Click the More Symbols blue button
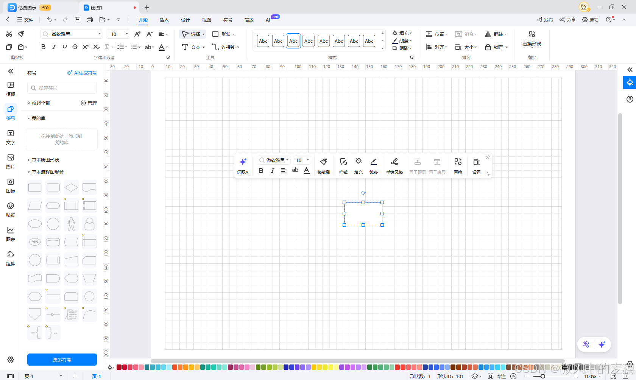The image size is (636, 380). pyautogui.click(x=62, y=360)
